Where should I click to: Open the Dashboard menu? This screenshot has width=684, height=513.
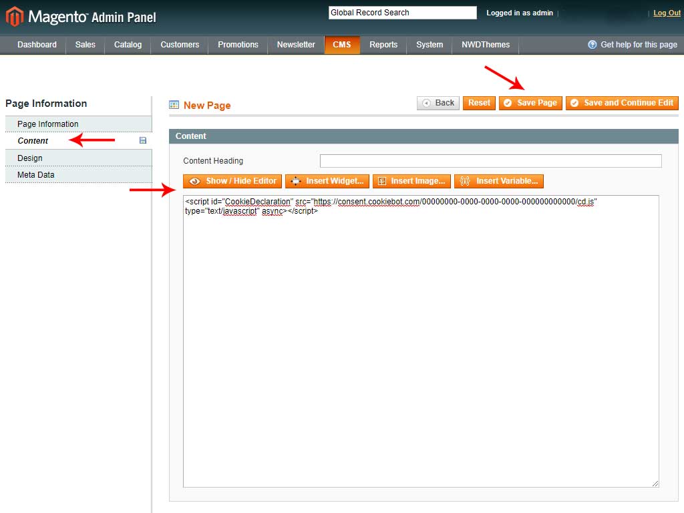pyautogui.click(x=37, y=45)
